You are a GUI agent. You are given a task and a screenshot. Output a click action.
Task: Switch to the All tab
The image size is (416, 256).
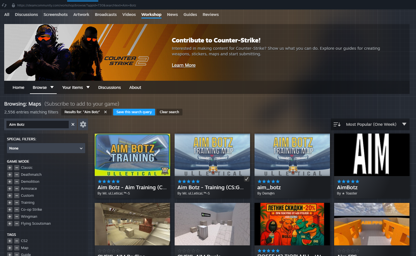pos(7,15)
